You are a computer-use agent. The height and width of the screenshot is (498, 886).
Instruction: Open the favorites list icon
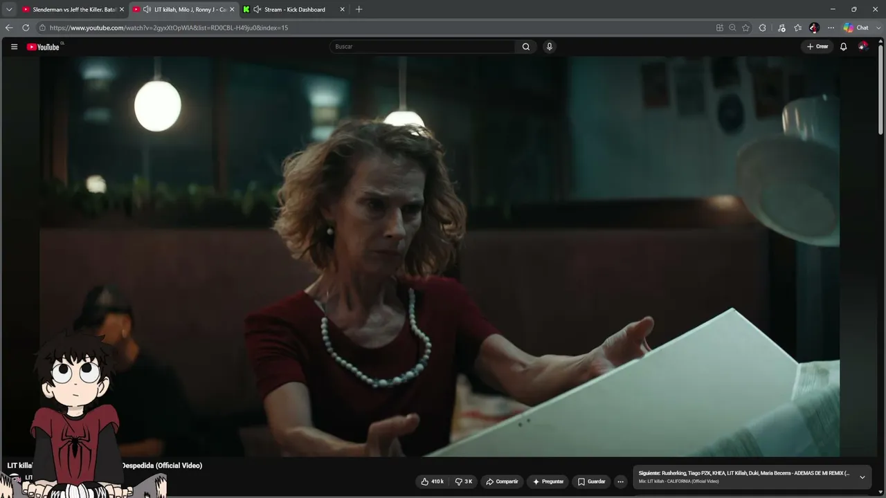798,28
